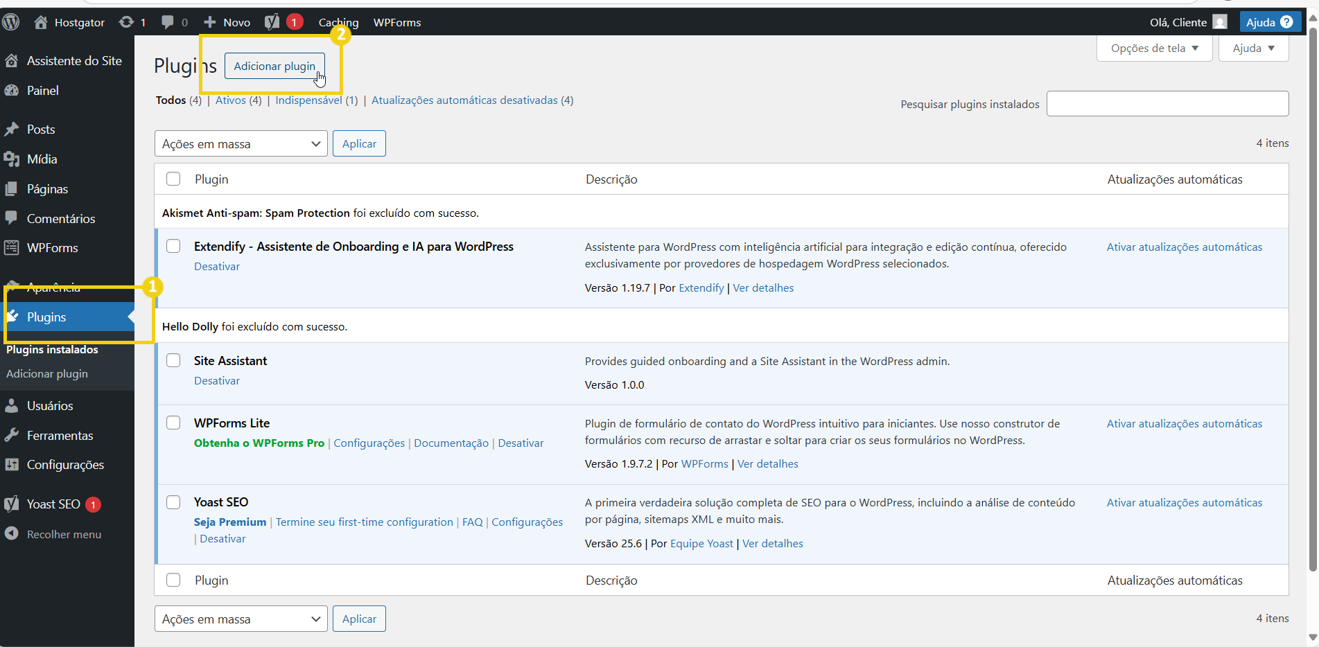The height and width of the screenshot is (647, 1319).
Task: Enable auto-updates for Extendify
Action: (x=1185, y=247)
